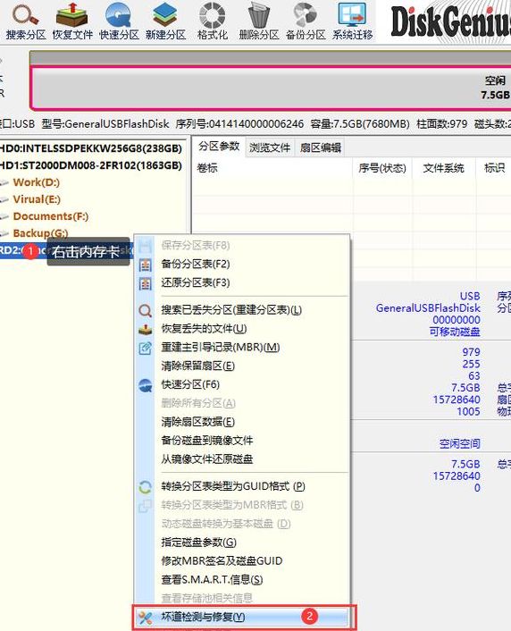Select the Documents(F:) partition
The image size is (511, 631).
pyautogui.click(x=51, y=216)
